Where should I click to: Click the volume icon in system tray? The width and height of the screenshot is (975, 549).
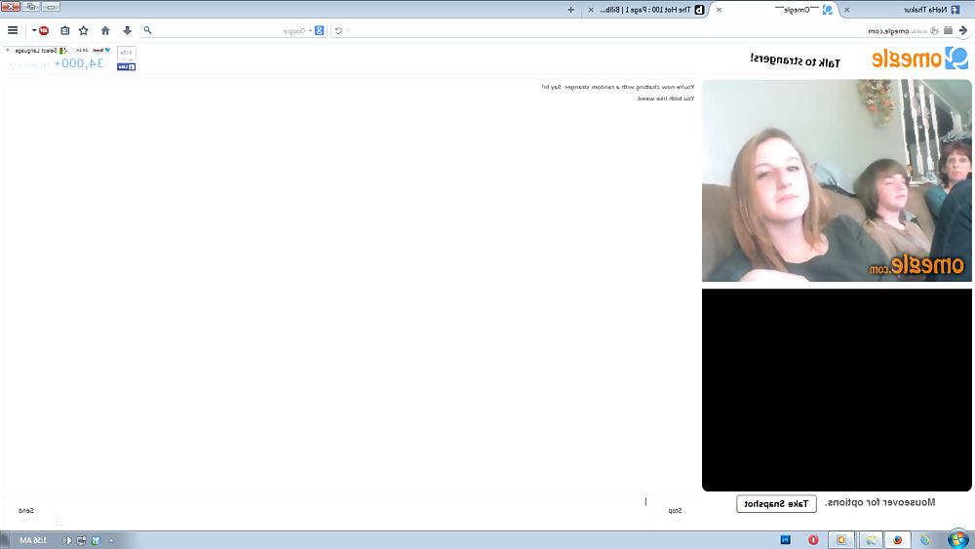[x=66, y=540]
